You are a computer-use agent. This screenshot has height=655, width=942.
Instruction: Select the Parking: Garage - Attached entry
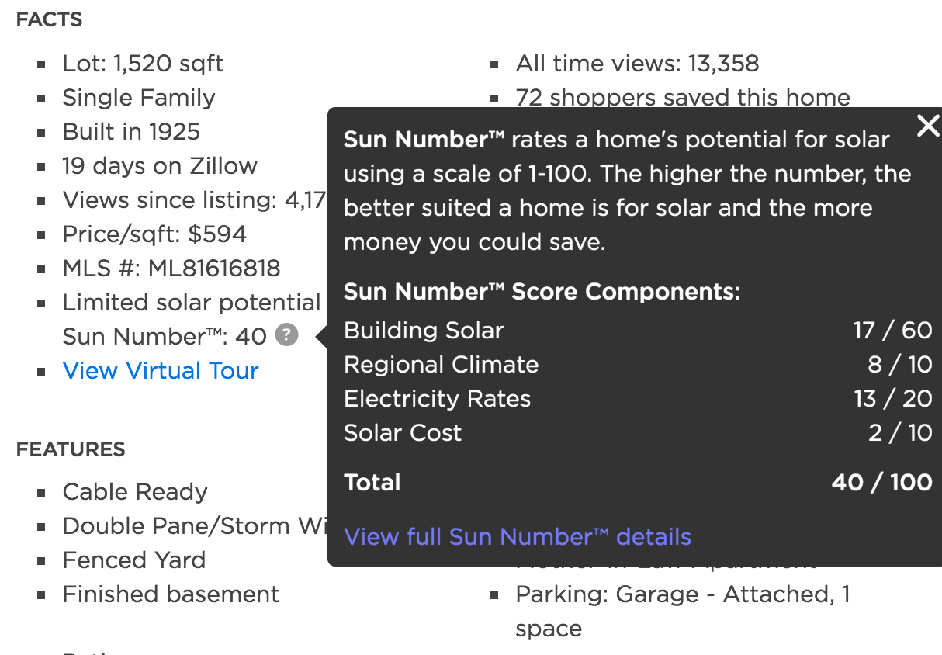[x=683, y=594]
